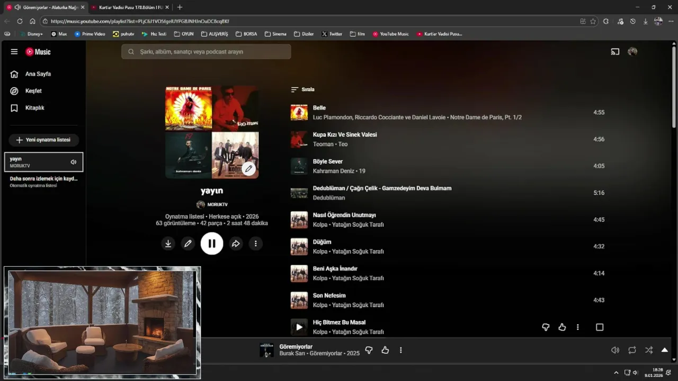Image resolution: width=678 pixels, height=381 pixels.
Task: Open the OYUN bookmarks folder
Action: tap(184, 34)
